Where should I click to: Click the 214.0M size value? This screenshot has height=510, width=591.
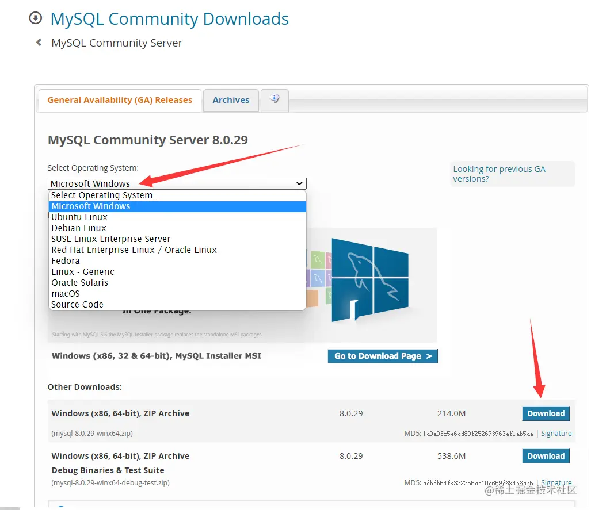click(452, 413)
